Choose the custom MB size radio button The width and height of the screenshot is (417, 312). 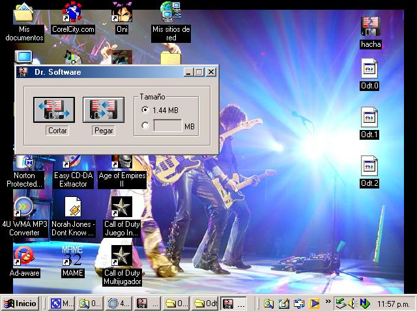coord(145,126)
